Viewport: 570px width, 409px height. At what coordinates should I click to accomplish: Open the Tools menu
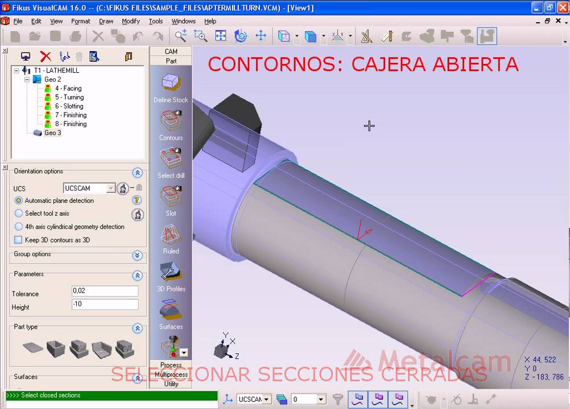156,21
